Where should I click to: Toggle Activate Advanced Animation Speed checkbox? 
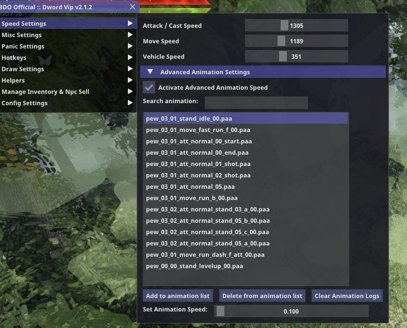[149, 88]
